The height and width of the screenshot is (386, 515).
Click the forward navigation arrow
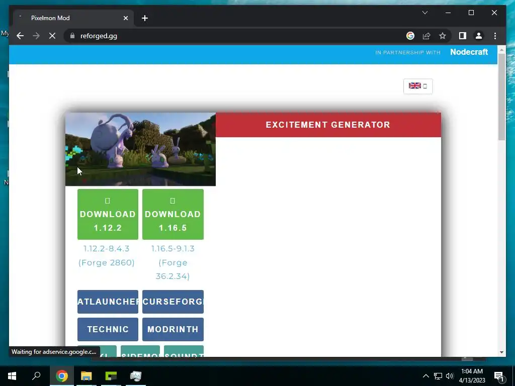(x=36, y=36)
